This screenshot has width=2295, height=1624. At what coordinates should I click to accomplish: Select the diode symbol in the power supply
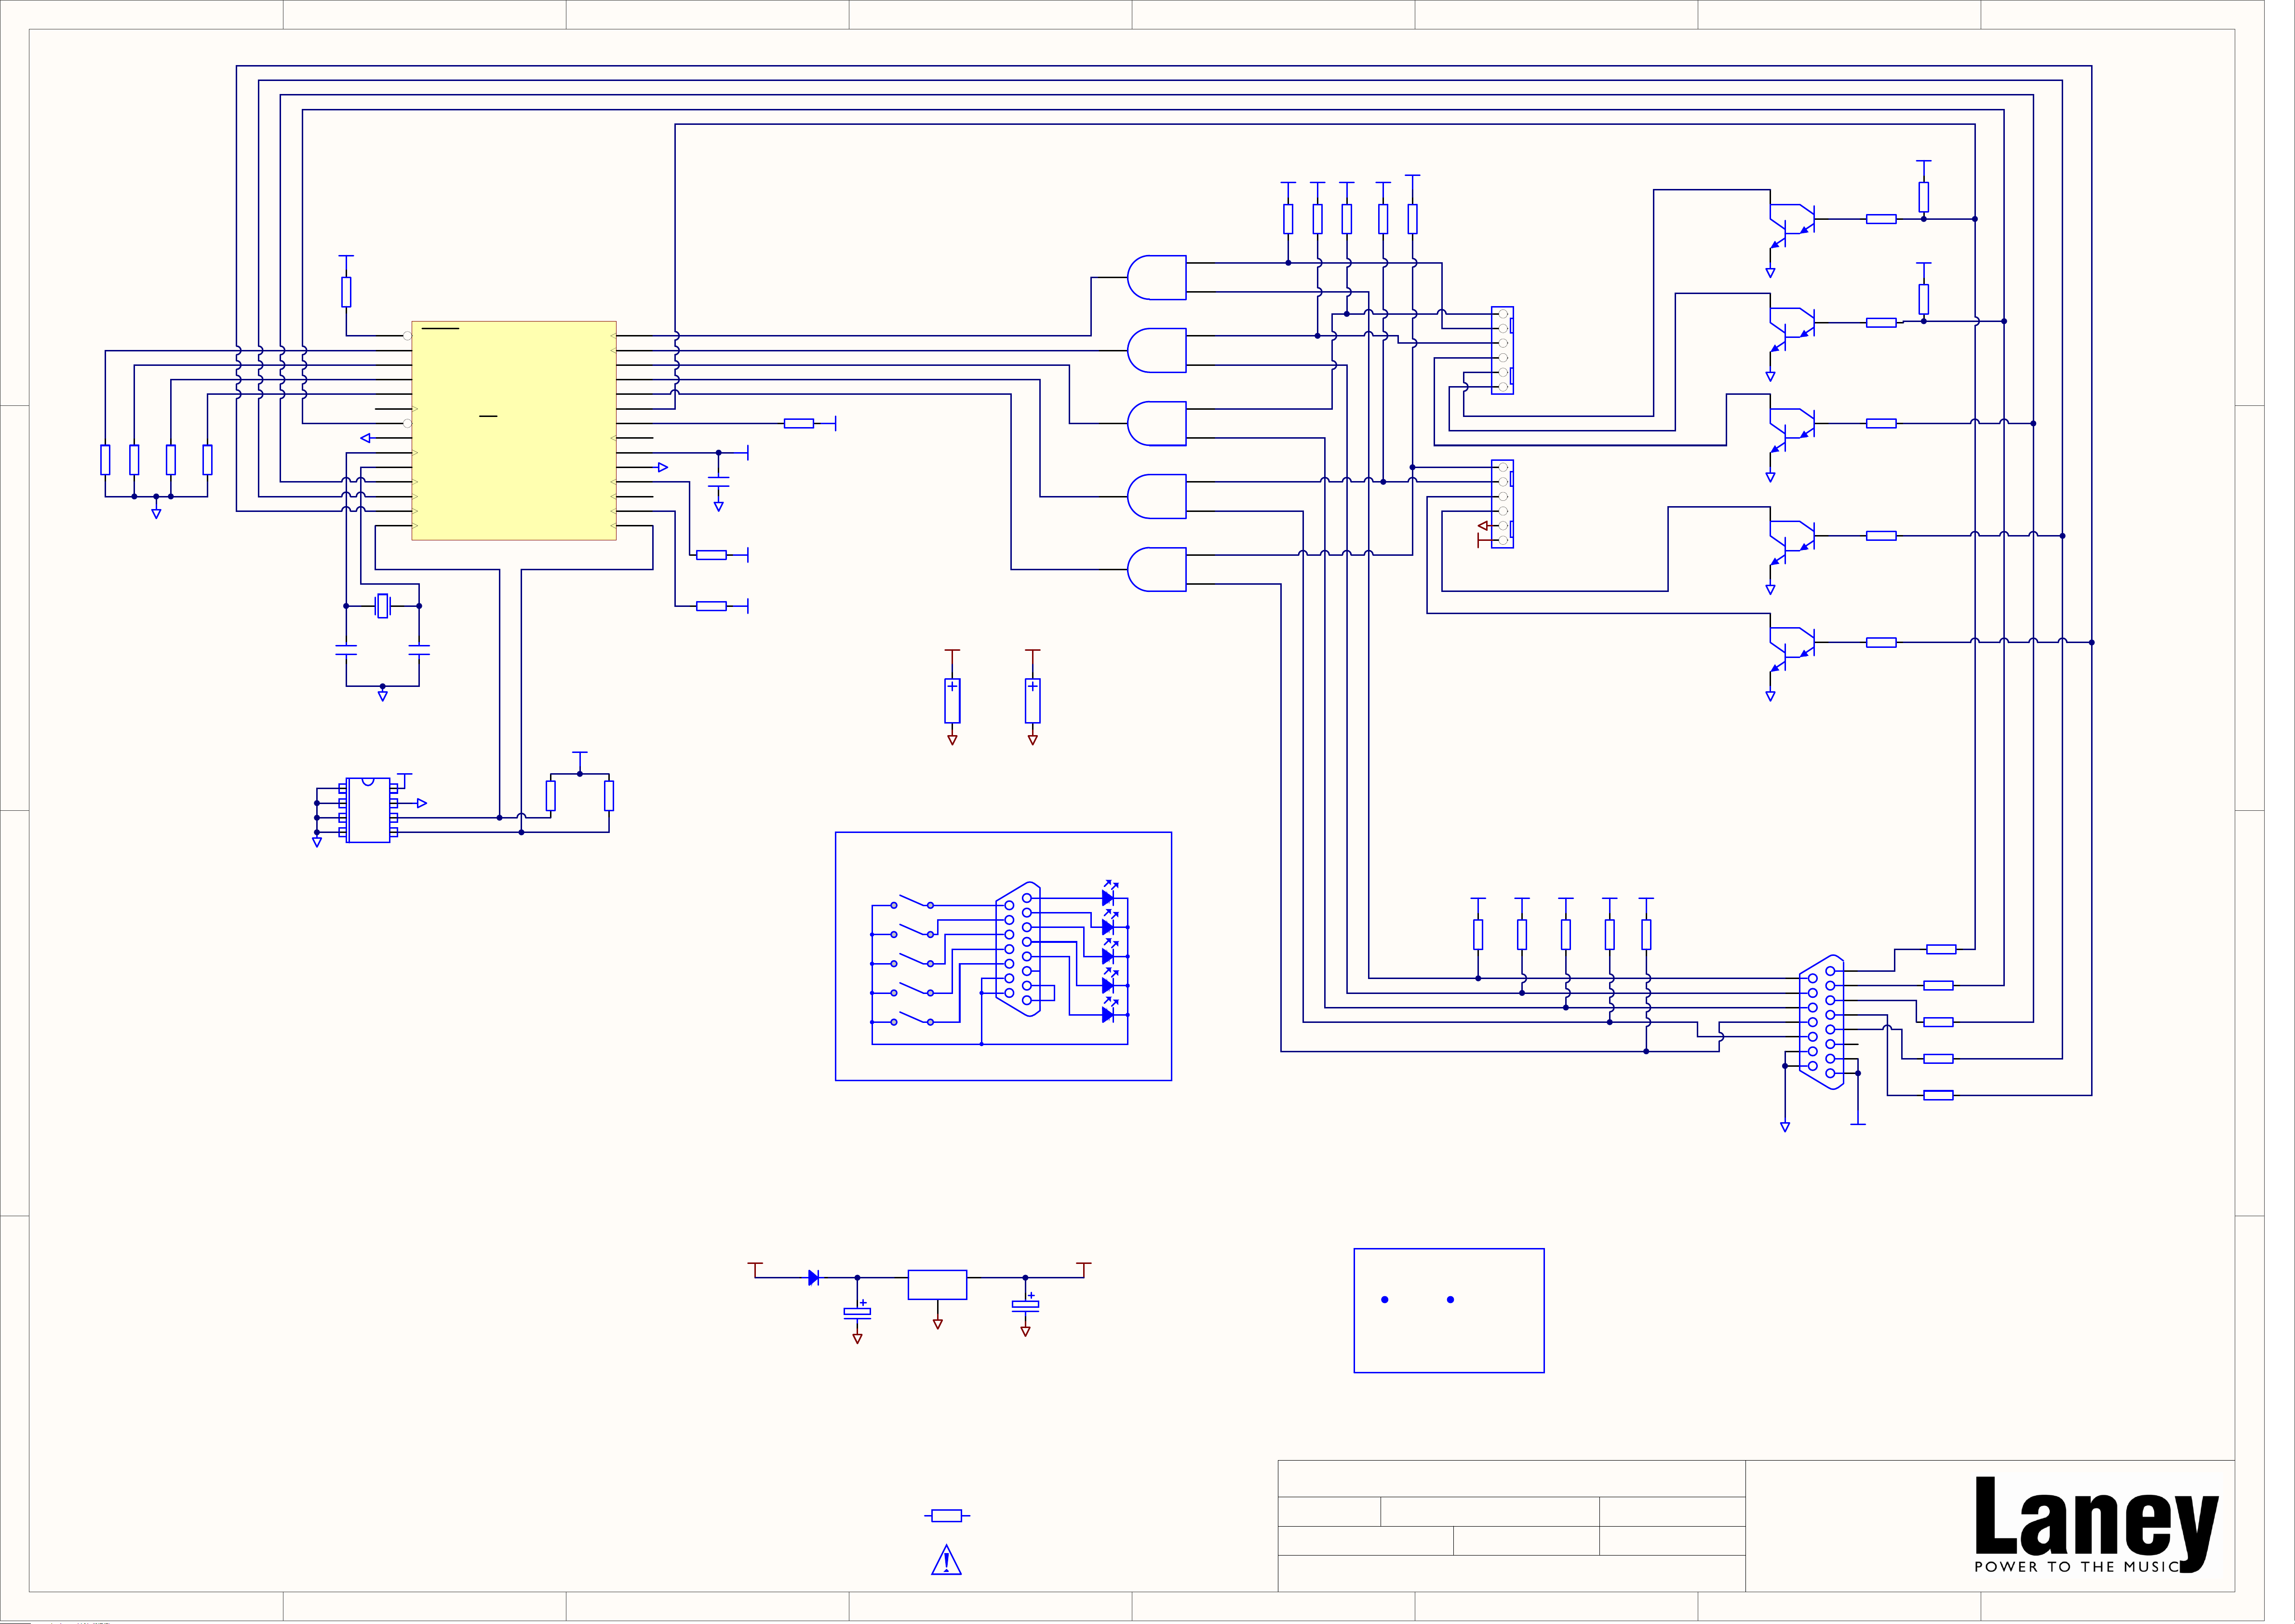[814, 1278]
